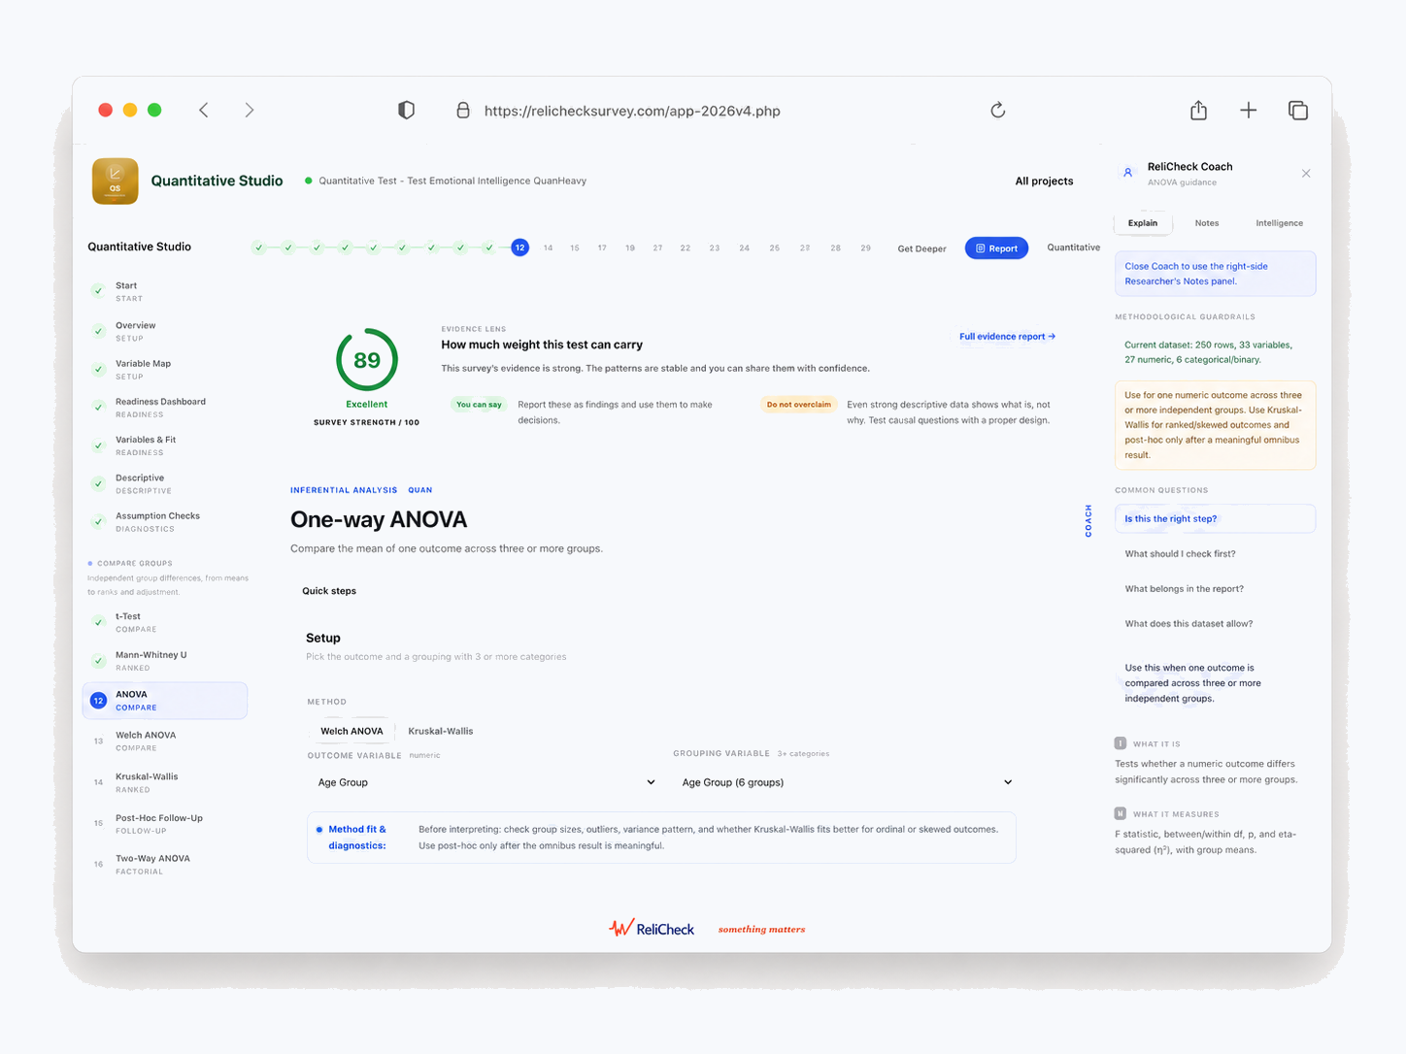This screenshot has height=1054, width=1406.
Task: Open the t-Test sidebar step
Action: pyautogui.click(x=165, y=622)
